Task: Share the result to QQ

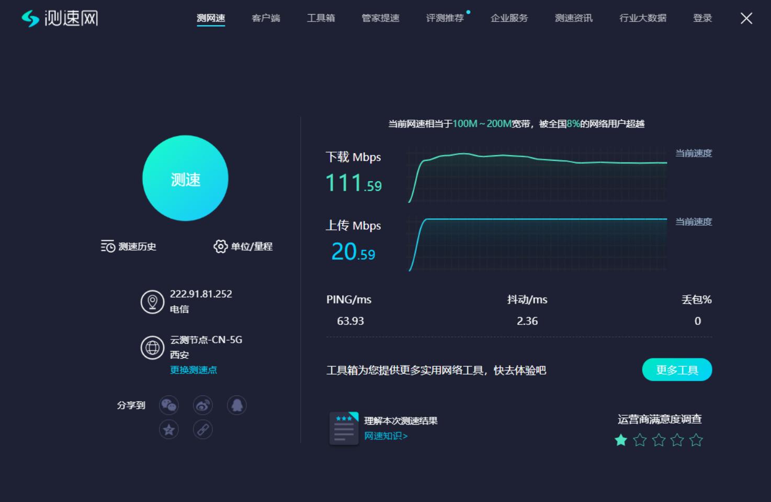Action: click(236, 405)
